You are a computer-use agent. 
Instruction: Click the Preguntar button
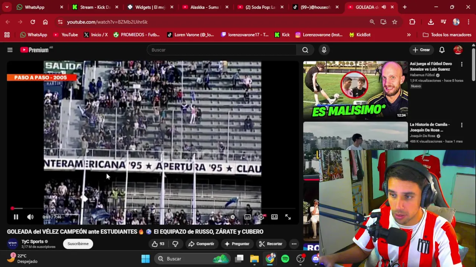[237, 244]
